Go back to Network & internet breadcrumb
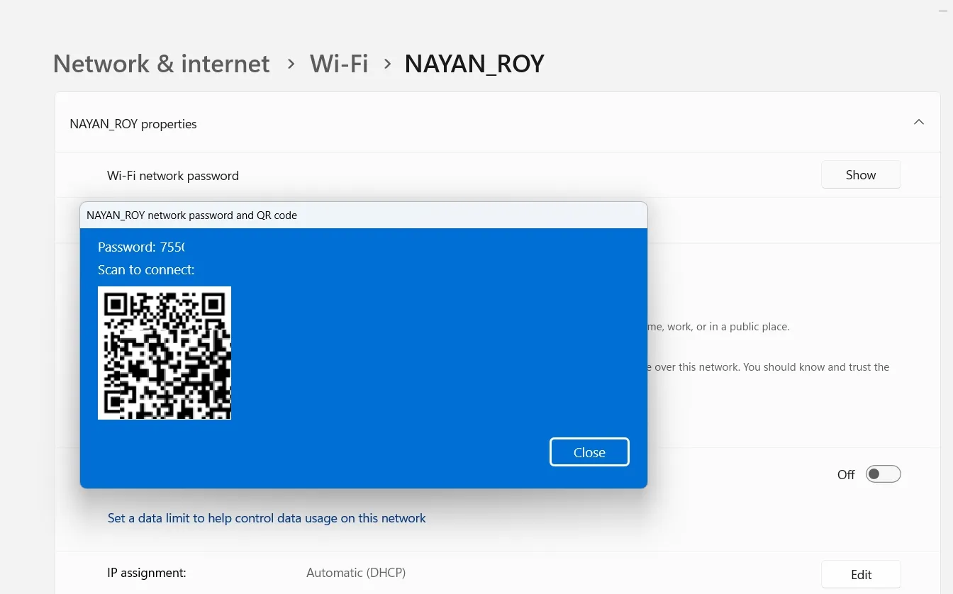Viewport: 953px width, 594px height. 162,64
